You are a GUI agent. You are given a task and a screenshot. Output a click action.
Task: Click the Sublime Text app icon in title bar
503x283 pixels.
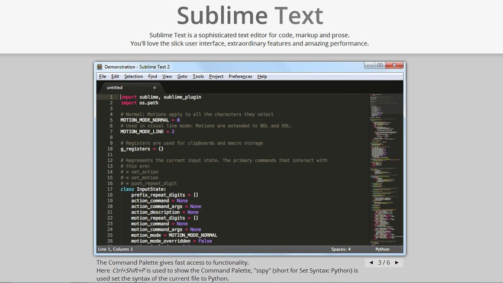point(99,67)
